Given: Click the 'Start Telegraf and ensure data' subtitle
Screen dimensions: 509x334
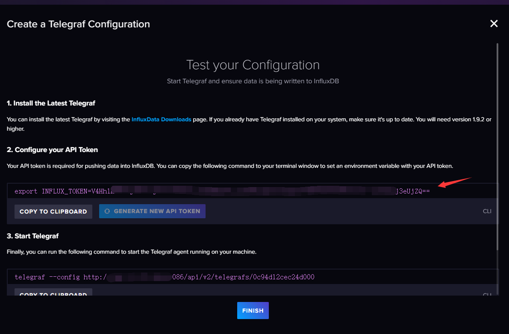Looking at the screenshot, I should (x=253, y=81).
